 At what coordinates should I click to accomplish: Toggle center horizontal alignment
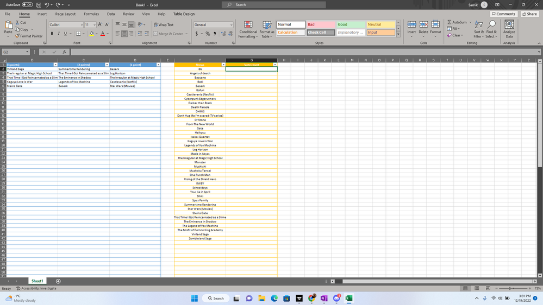(124, 34)
